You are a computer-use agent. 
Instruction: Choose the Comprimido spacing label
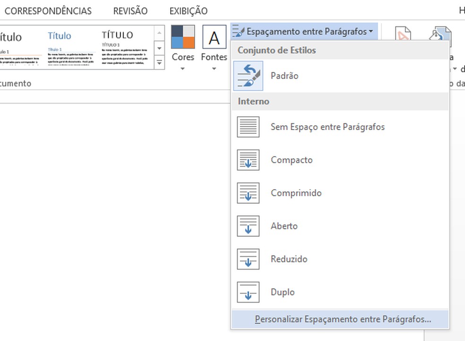pos(296,193)
